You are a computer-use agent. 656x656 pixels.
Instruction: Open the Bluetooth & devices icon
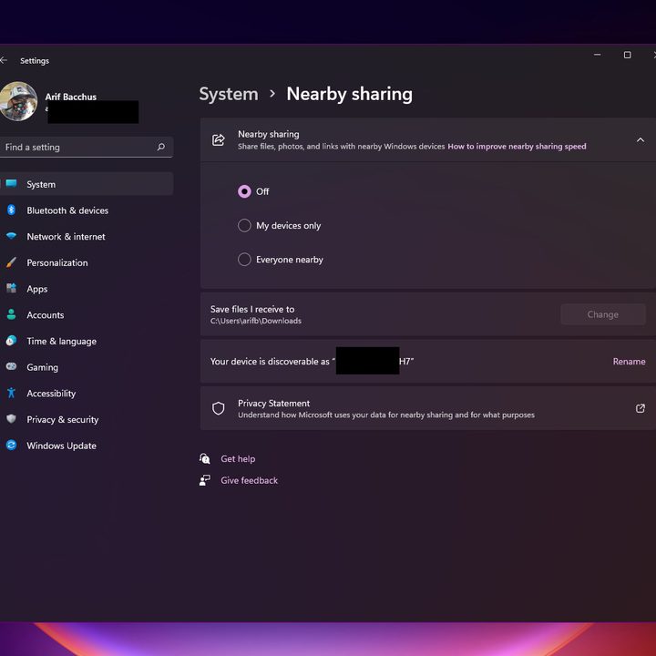click(x=11, y=210)
